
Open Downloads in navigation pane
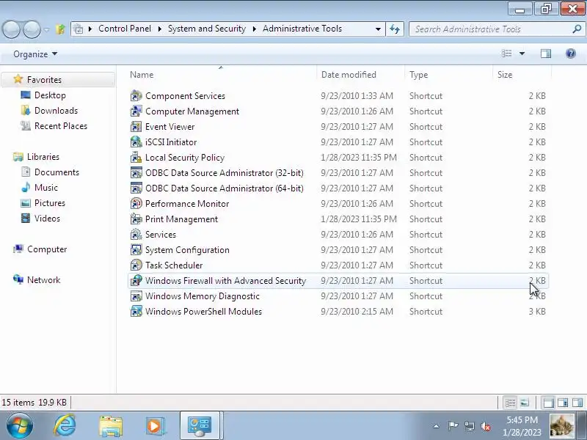56,111
